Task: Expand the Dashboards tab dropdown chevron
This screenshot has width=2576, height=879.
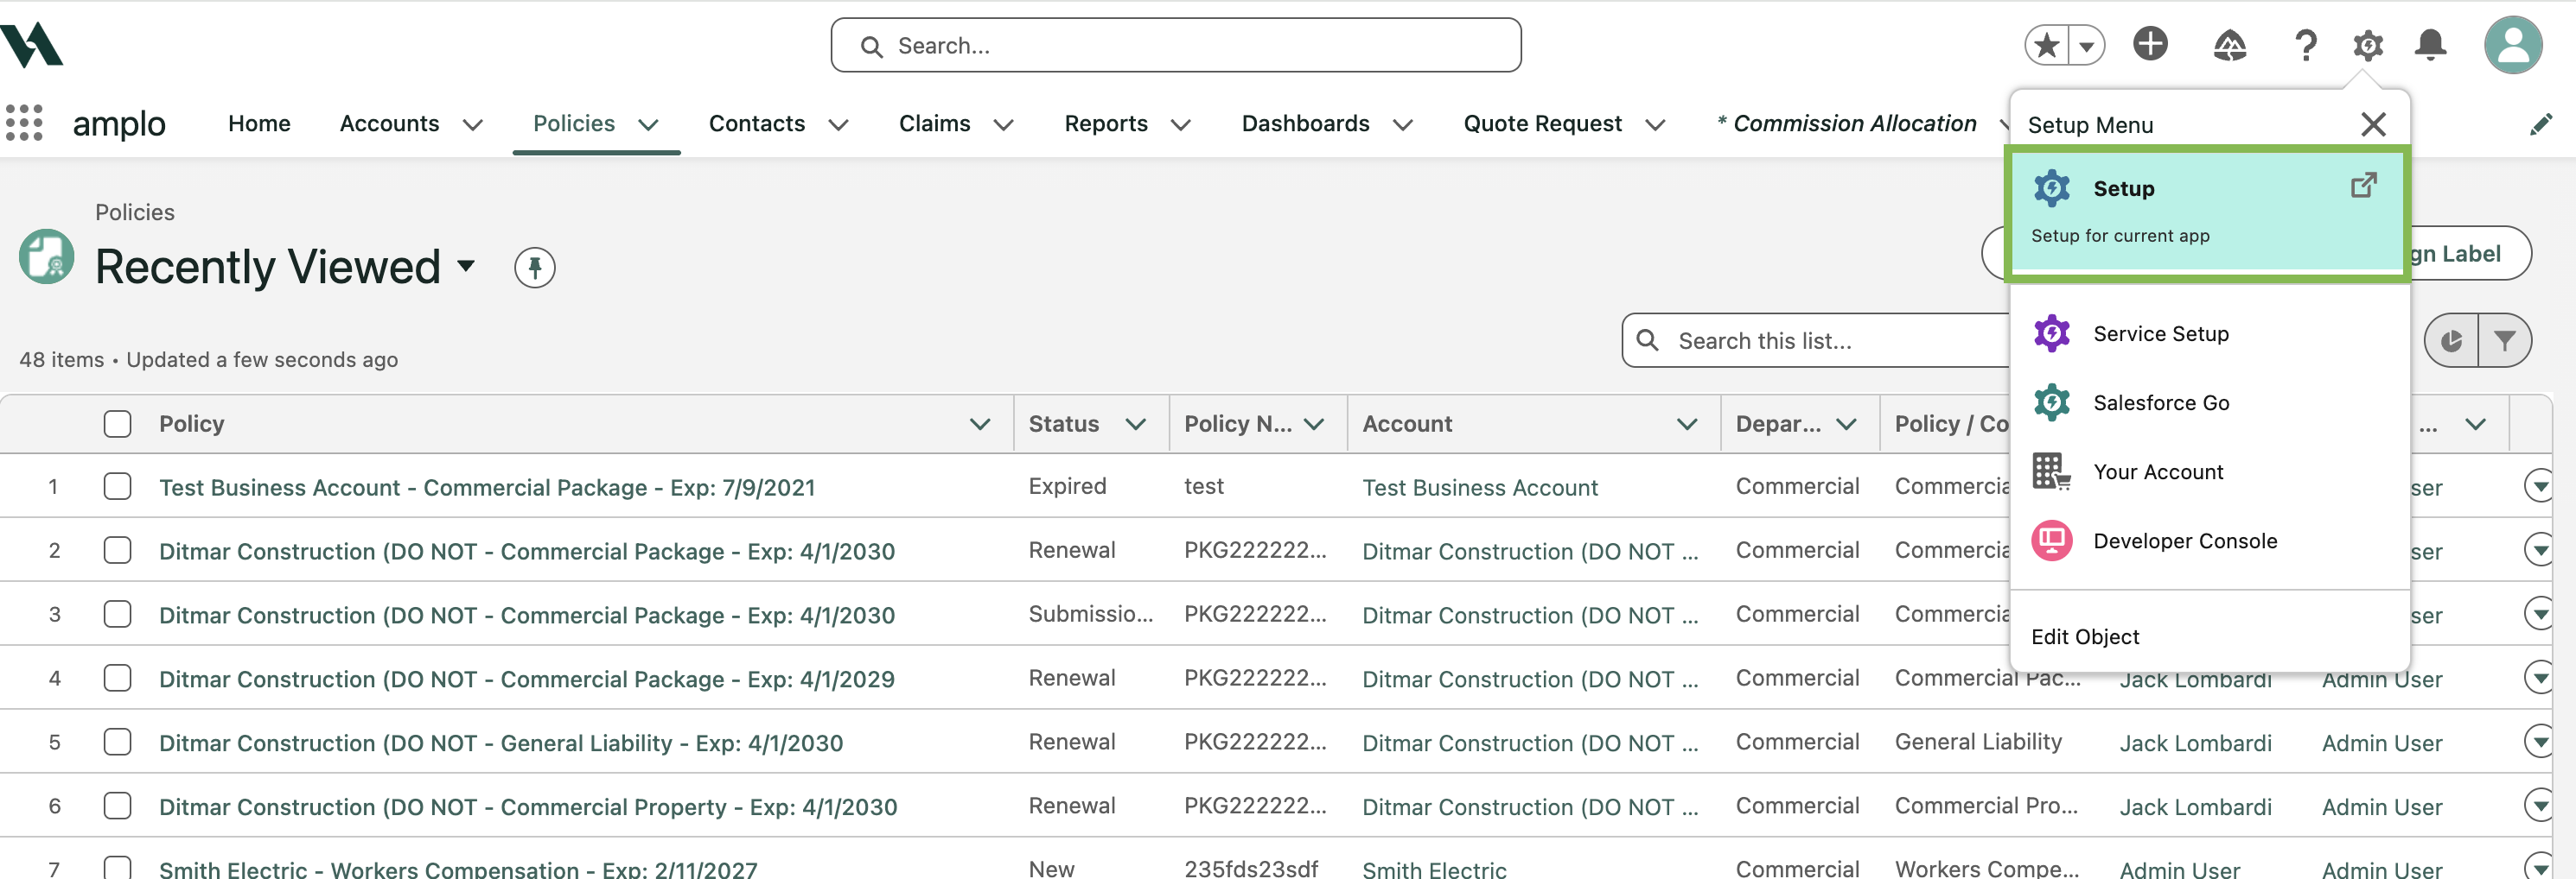Action: pos(1403,125)
